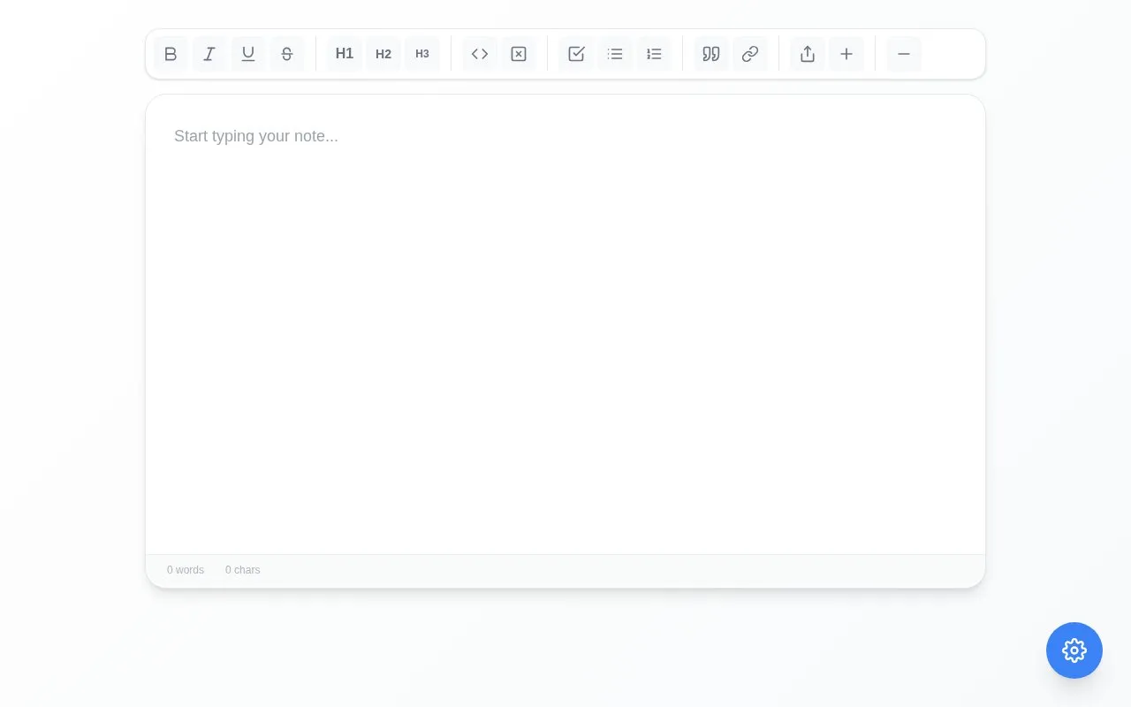Viewport: 1131px width, 707px height.
Task: Insert a block quote
Action: point(711,54)
